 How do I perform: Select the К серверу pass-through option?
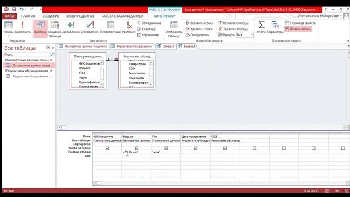[x=146, y=29]
